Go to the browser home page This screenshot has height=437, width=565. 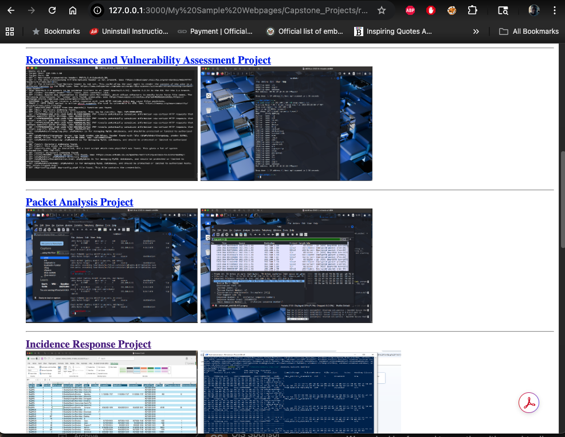(x=72, y=10)
